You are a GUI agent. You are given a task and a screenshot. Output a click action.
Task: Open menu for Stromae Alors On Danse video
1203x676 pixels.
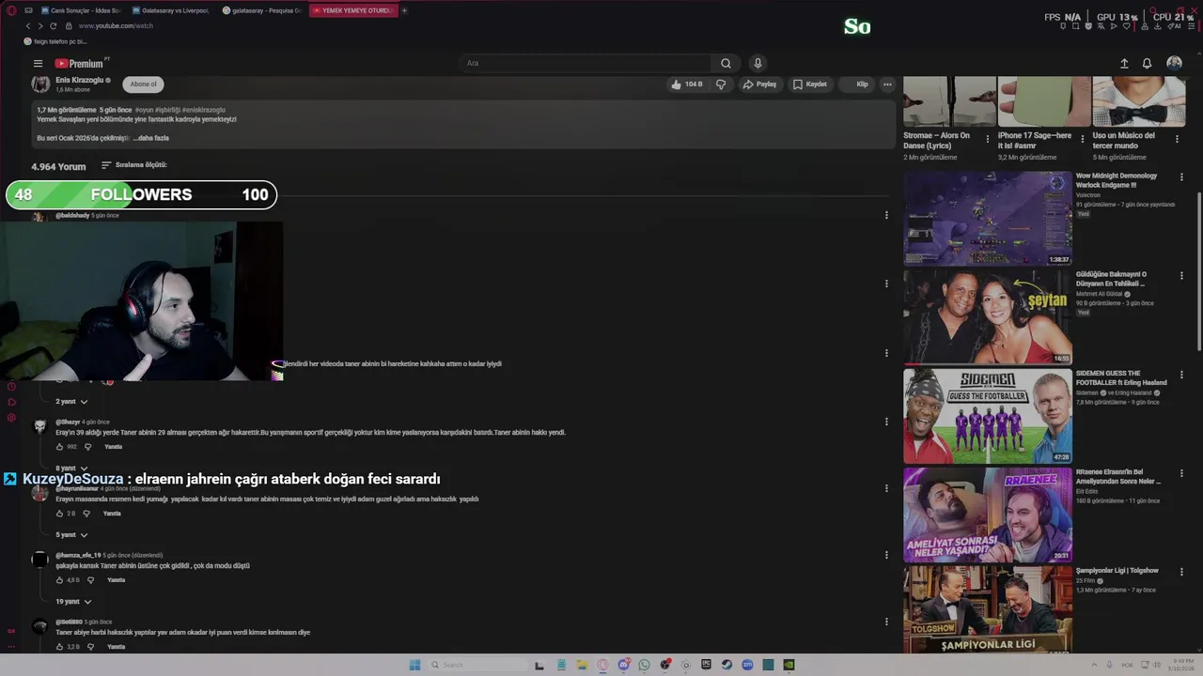click(987, 139)
